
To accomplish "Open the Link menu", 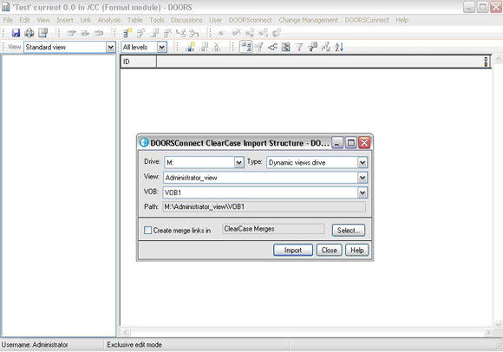I will coord(86,20).
